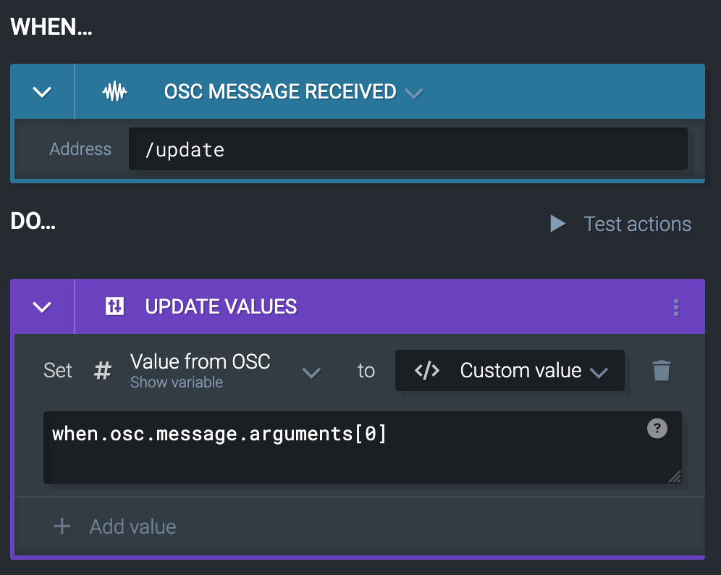The height and width of the screenshot is (575, 721).
Task: Open the trigger type chevron after OSC MESSAGE RECEIVED
Action: pos(414,93)
